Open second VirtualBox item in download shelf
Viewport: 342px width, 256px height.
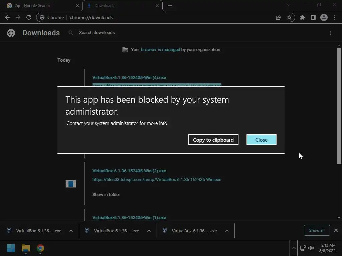click(113, 231)
